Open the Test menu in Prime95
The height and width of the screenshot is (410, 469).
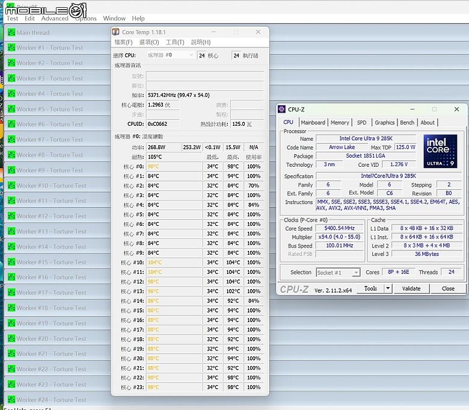[x=12, y=18]
